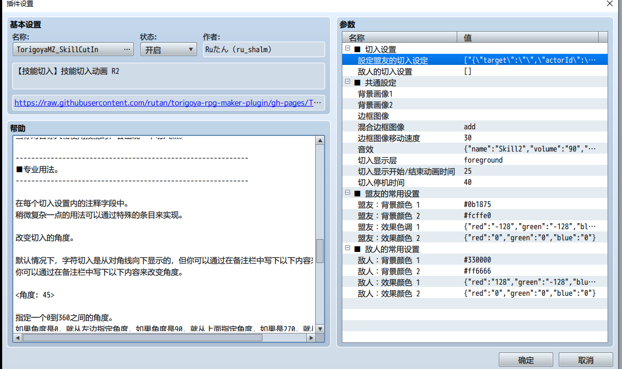622x369 pixels.
Task: Click the help text scroll left arrow
Action: pos(17,338)
